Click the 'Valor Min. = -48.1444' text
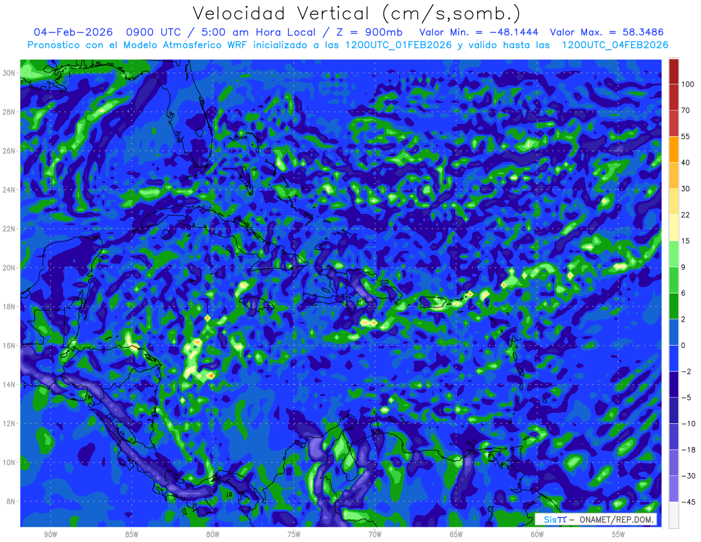 point(479,32)
